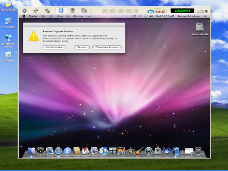Click the Finder icon in the Dock
Image resolution: width=228 pixels, height=171 pixels.
click(x=31, y=151)
